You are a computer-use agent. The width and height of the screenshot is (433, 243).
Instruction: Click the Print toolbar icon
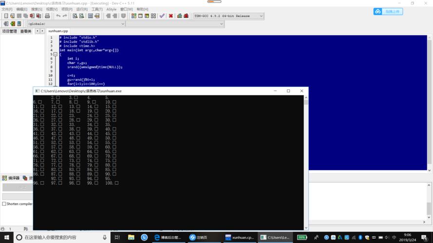click(x=47, y=16)
